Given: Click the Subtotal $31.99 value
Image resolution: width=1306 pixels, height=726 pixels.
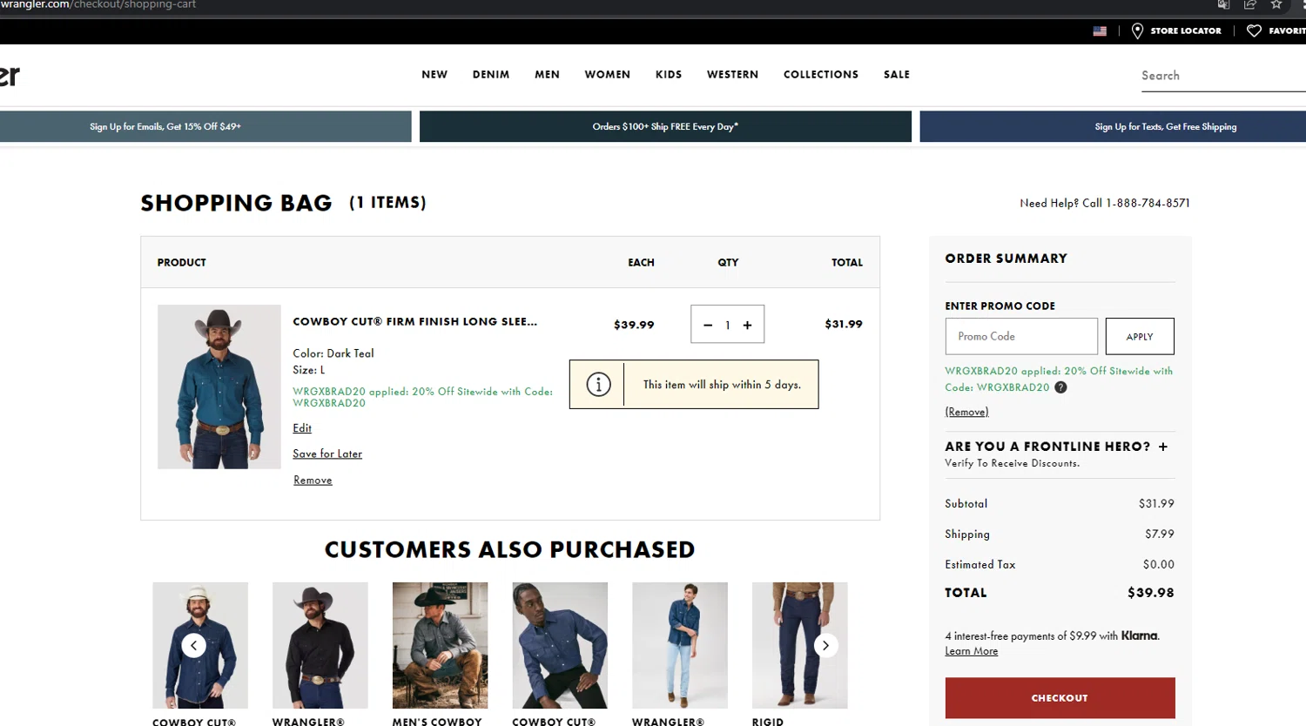Looking at the screenshot, I should [1156, 504].
